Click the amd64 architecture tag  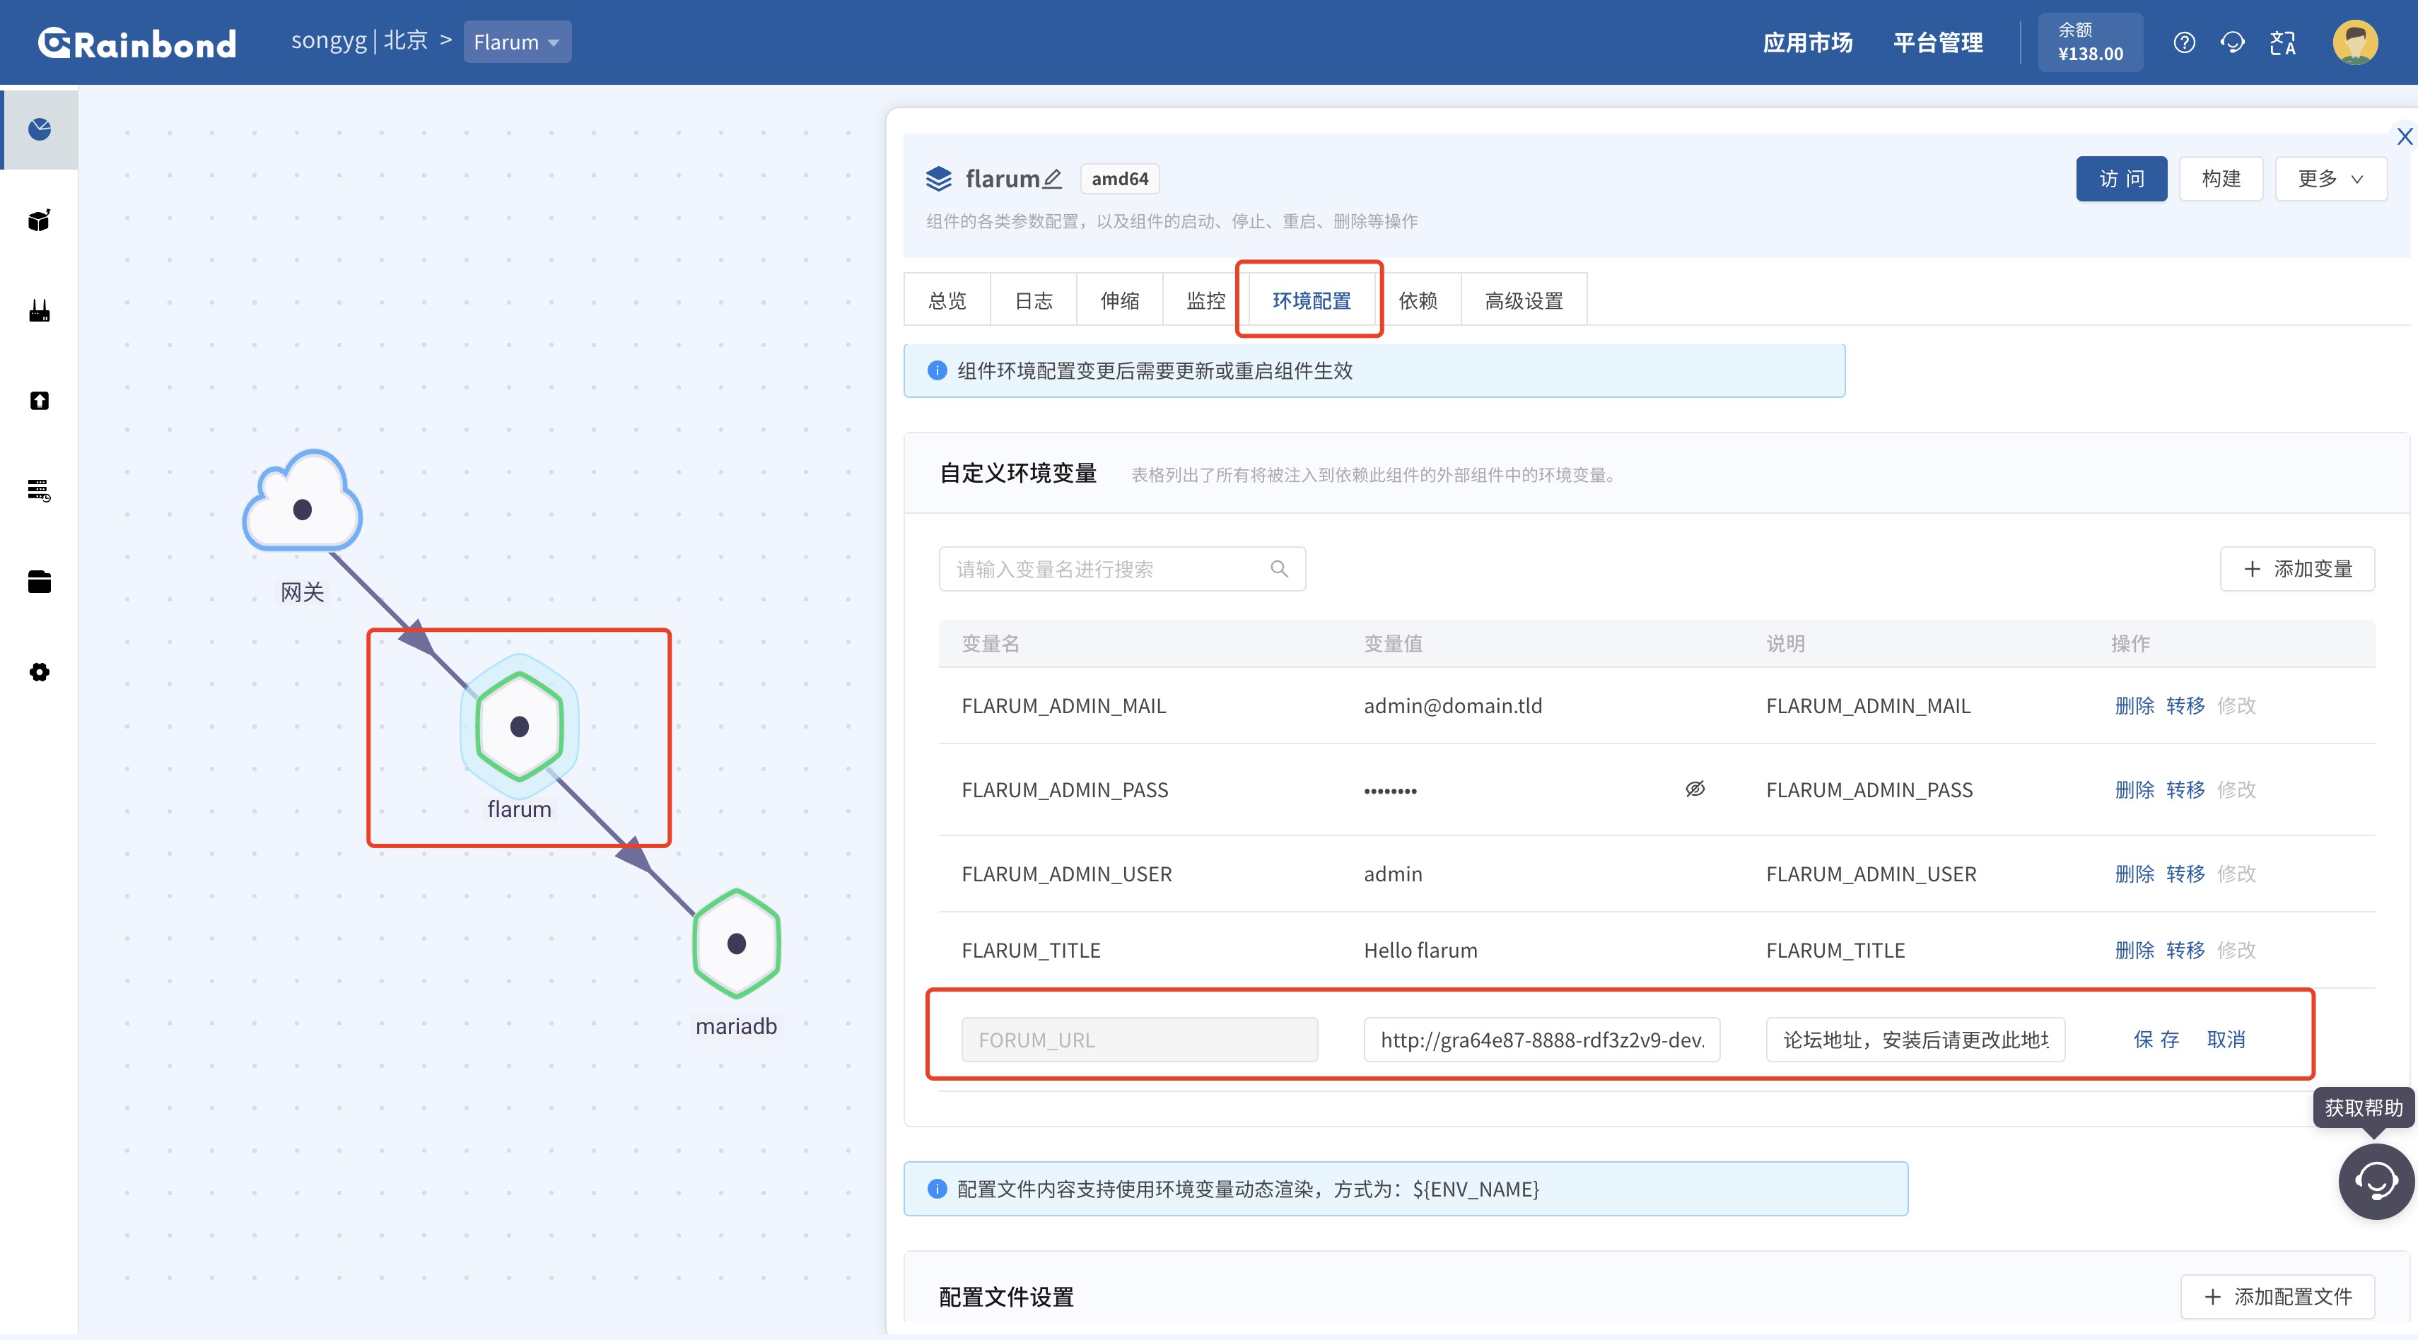(x=1120, y=178)
